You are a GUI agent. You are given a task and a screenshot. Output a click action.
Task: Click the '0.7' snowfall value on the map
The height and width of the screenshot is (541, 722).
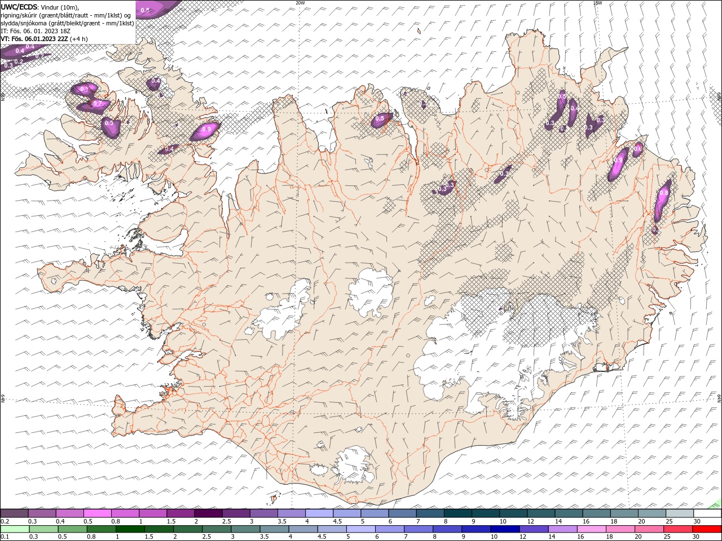pos(98,104)
